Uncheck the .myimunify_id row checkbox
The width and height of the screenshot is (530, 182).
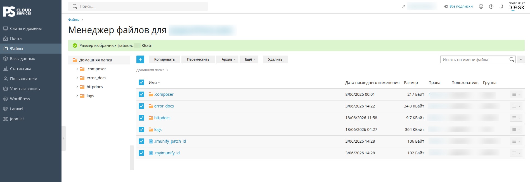point(141,153)
